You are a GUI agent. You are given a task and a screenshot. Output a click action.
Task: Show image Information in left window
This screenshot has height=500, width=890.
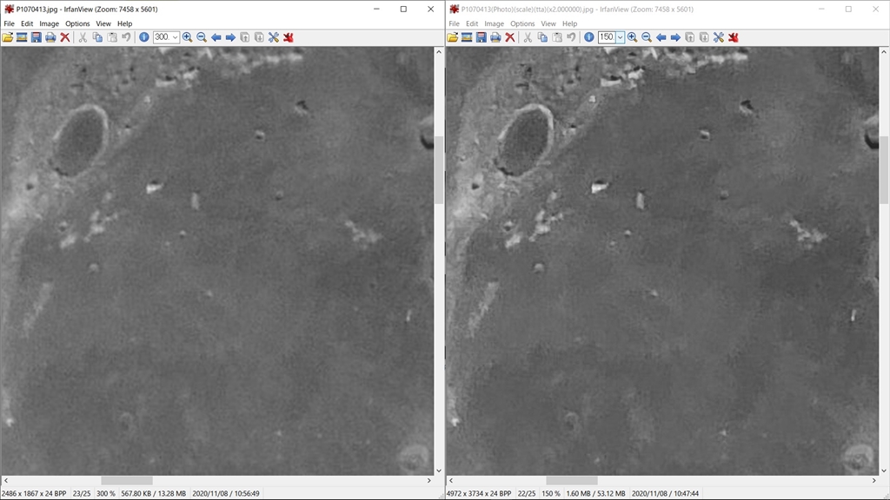click(144, 37)
